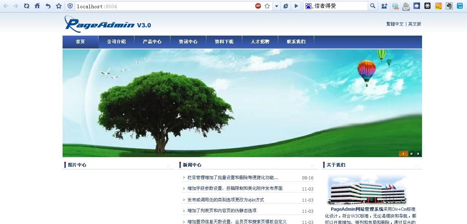The width and height of the screenshot is (467, 224).
Task: Expand 关于我们 section with more arrows
Action: 416,166
